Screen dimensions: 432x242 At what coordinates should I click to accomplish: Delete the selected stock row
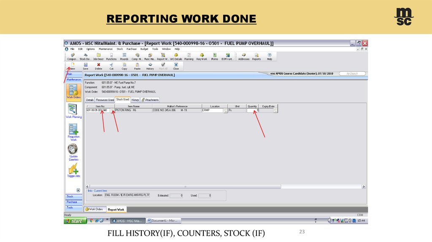[98, 66]
